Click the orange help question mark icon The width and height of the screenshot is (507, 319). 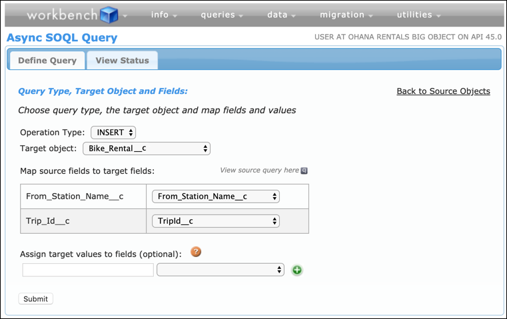pyautogui.click(x=196, y=252)
